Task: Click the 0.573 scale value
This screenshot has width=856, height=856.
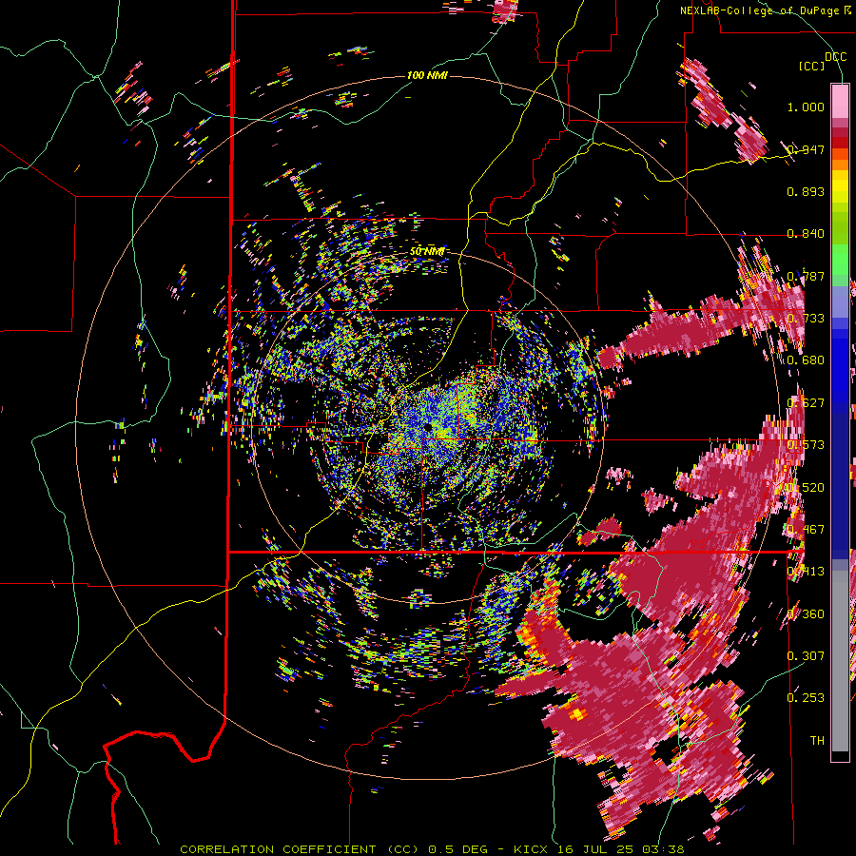Action: pyautogui.click(x=806, y=445)
